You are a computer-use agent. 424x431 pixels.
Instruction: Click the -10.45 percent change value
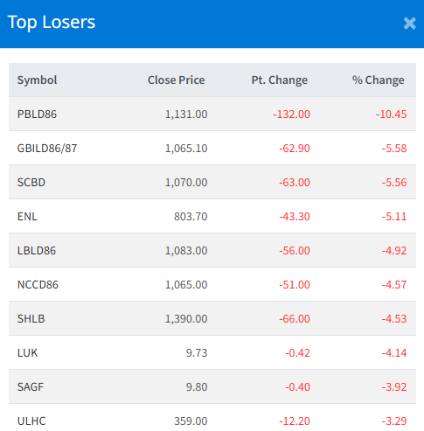(391, 114)
